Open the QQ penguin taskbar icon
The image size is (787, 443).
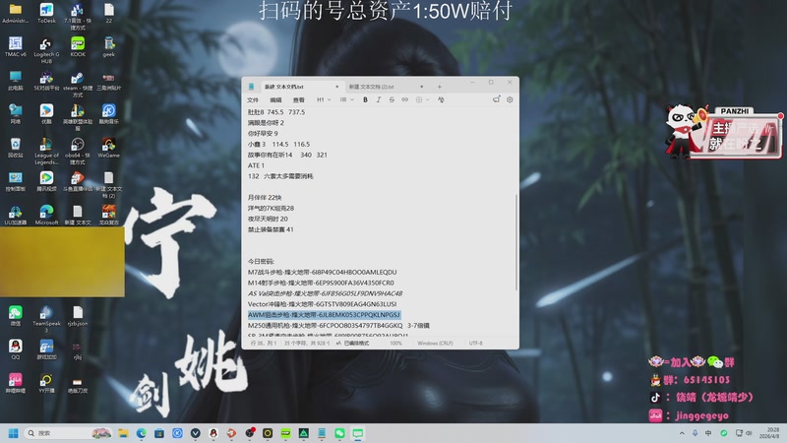pyautogui.click(x=213, y=433)
